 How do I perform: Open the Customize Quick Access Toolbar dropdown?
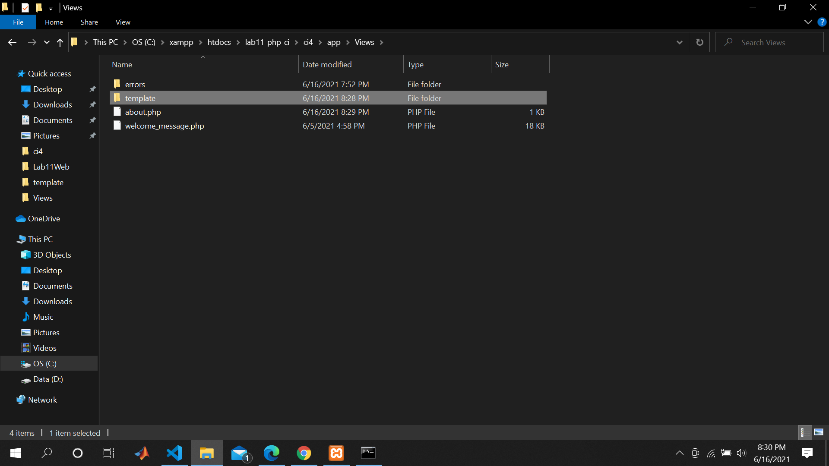pyautogui.click(x=51, y=8)
